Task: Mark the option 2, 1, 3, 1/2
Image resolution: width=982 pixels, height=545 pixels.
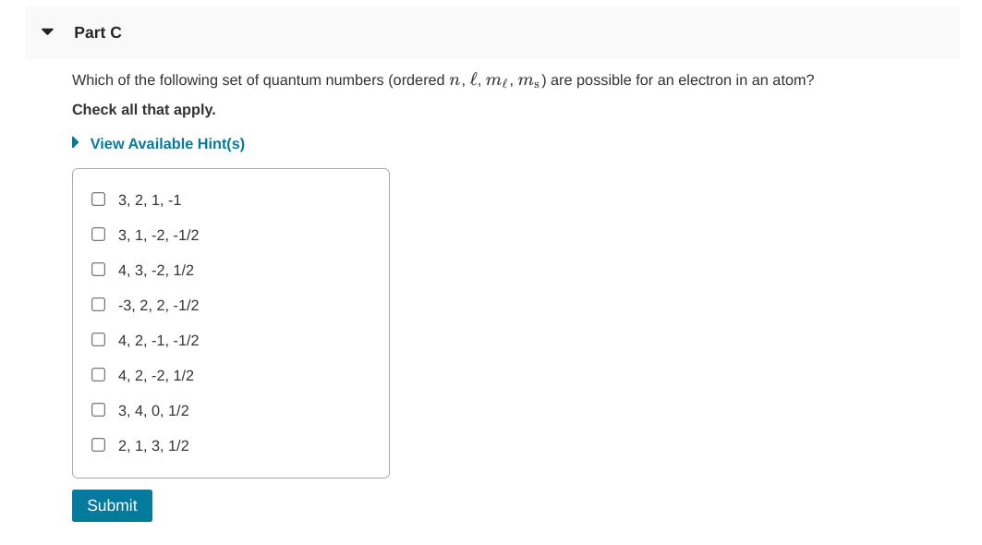Action: (98, 443)
